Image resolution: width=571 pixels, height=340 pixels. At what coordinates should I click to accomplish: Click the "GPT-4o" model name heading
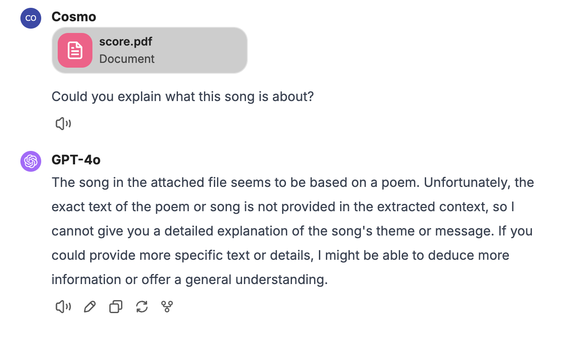[x=76, y=160]
